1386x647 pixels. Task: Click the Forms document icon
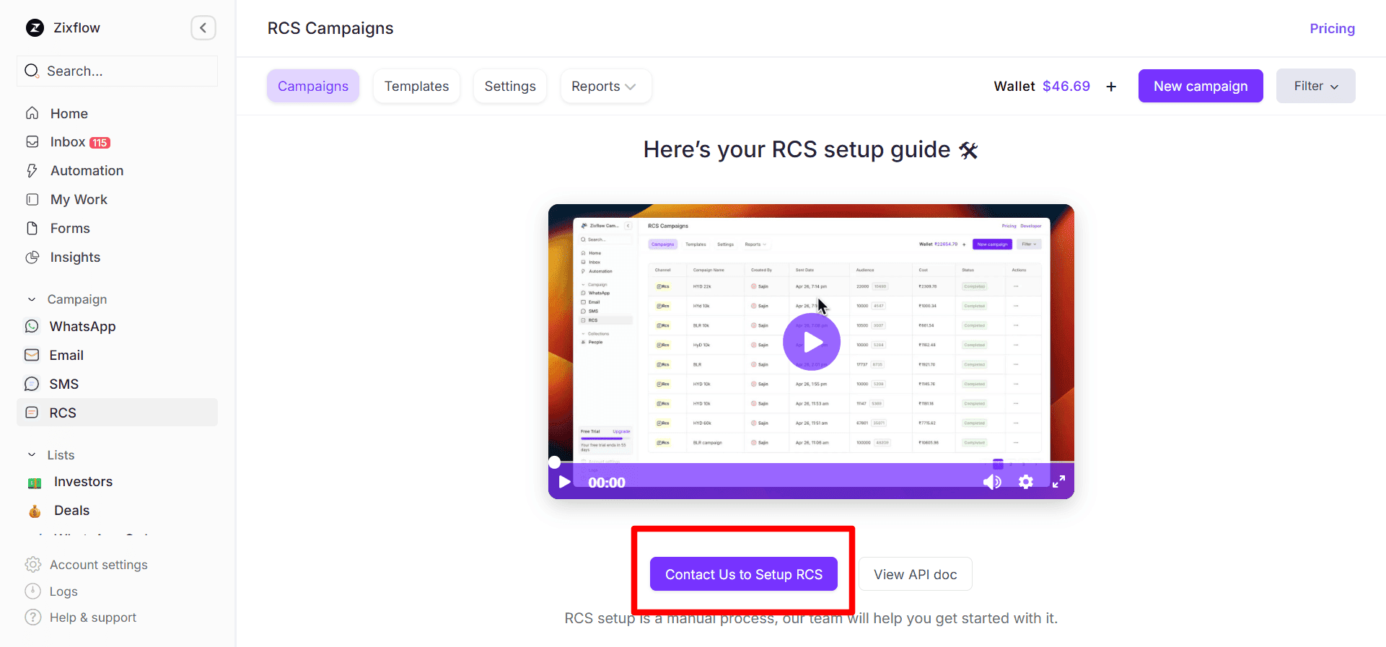click(32, 229)
